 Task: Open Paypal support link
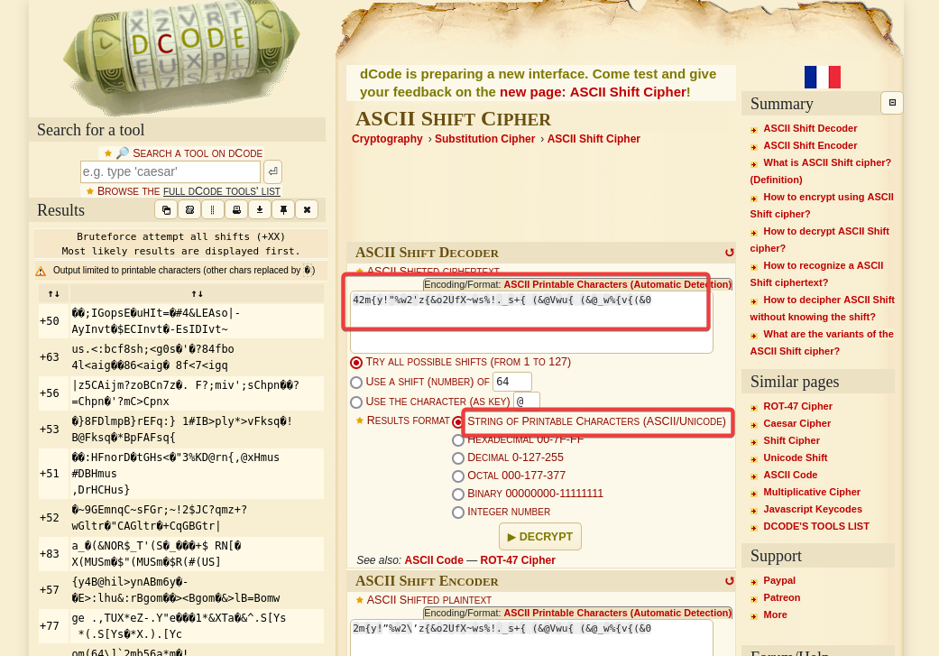(779, 580)
